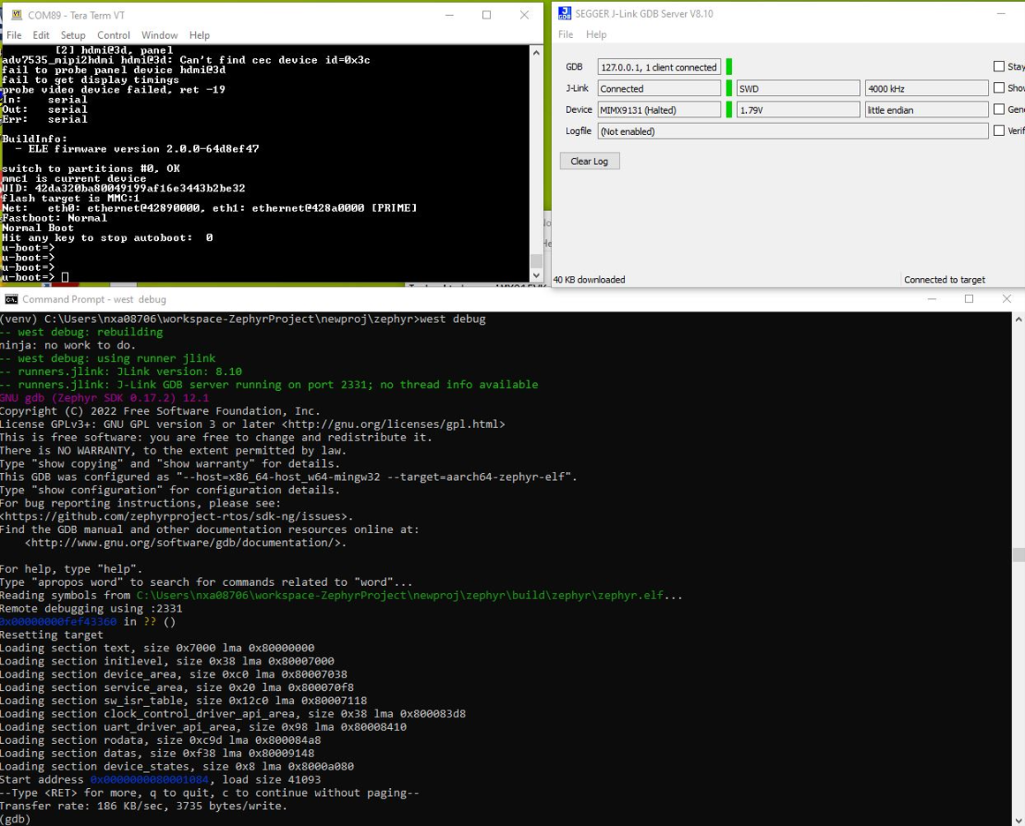Screen dimensions: 1025x826
Task: Minimize the Command Prompt window
Action: tap(932, 298)
